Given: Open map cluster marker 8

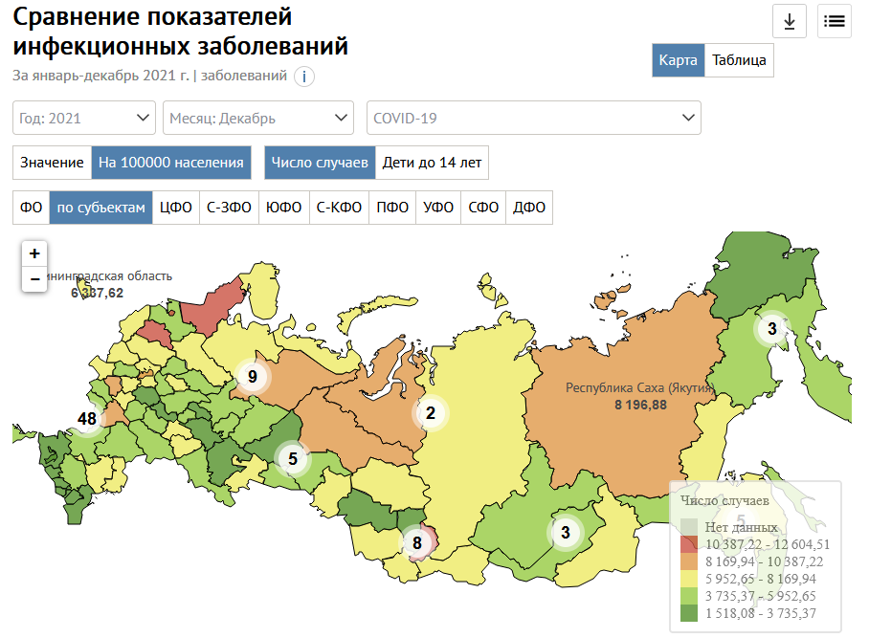Looking at the screenshot, I should coord(417,543).
